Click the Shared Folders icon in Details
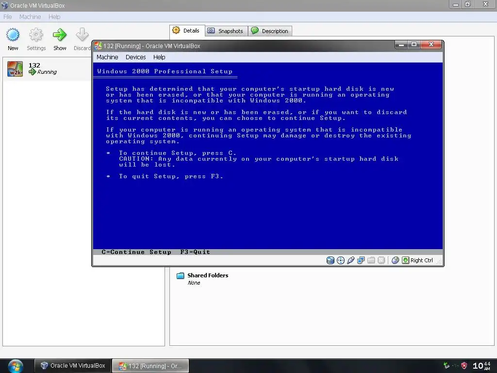 point(181,276)
